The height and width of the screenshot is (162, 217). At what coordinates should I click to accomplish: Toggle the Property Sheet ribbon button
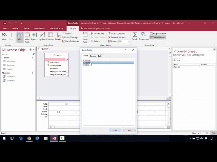[158, 33]
